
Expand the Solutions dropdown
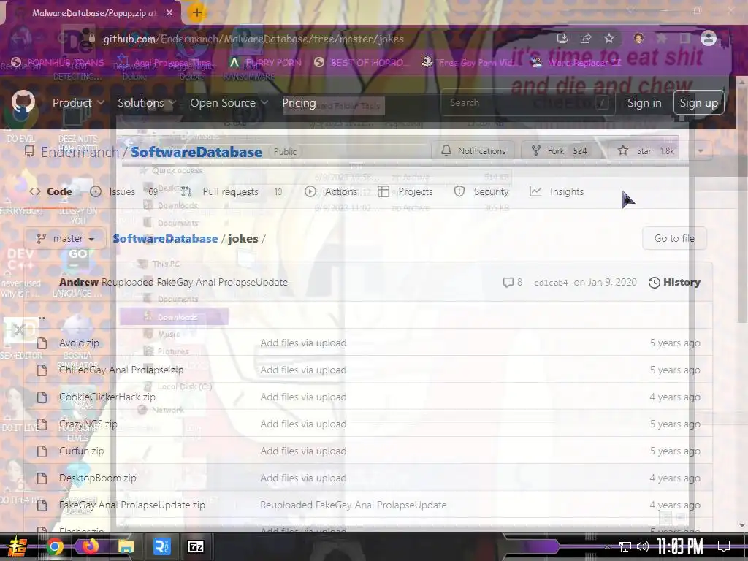147,102
